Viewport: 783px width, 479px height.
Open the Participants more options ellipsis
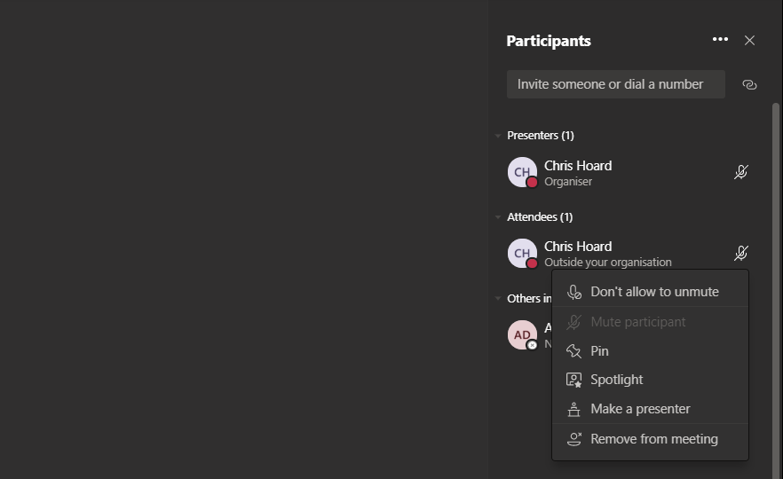click(720, 40)
